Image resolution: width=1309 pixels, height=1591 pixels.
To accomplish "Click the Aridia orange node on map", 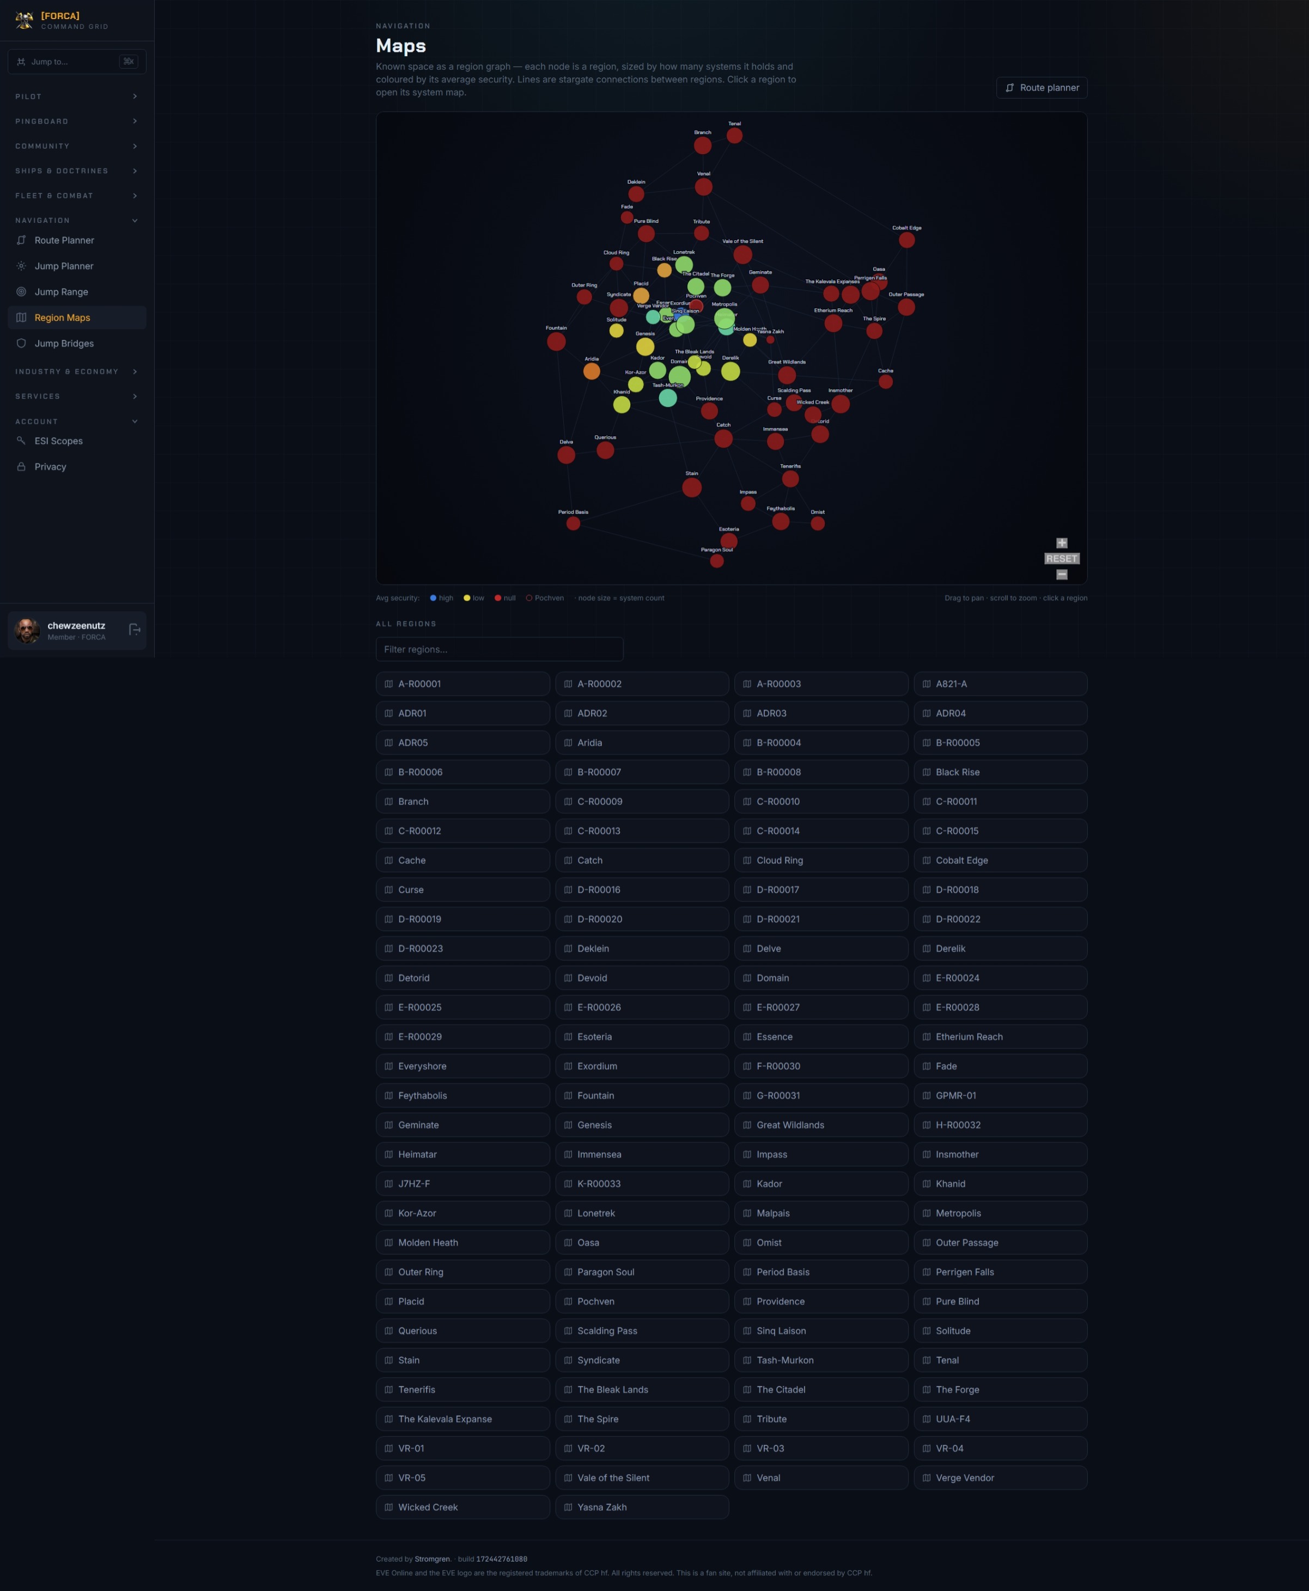I will 592,371.
